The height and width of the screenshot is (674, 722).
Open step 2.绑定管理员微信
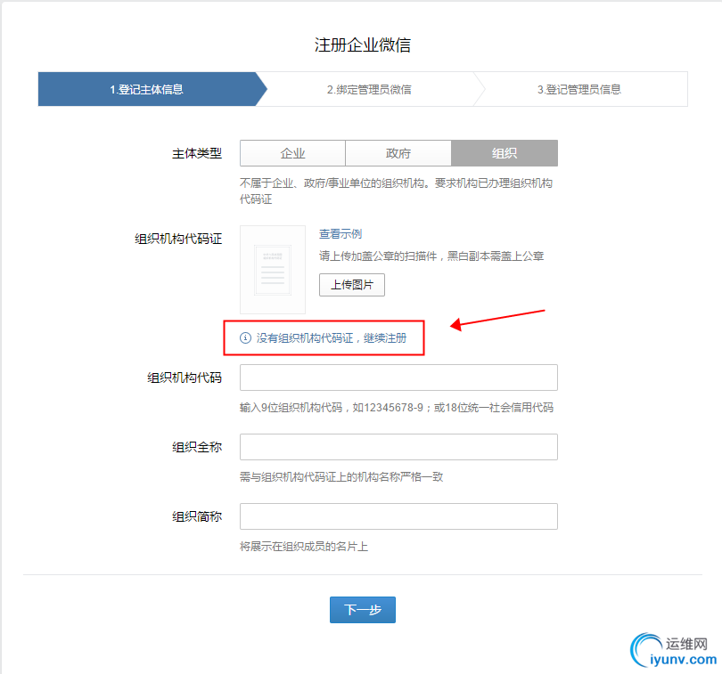369,89
